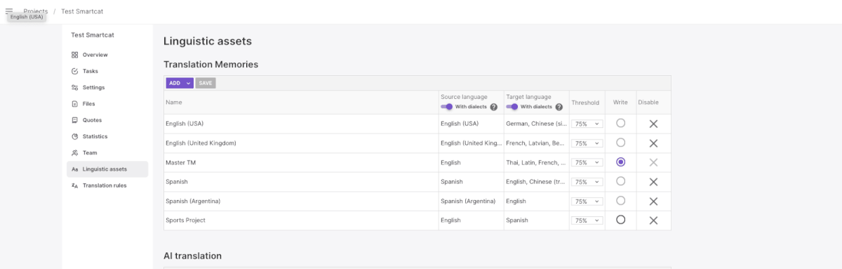Image resolution: width=842 pixels, height=269 pixels.
Task: Disable the Spanish translation memory
Action: coord(653,182)
